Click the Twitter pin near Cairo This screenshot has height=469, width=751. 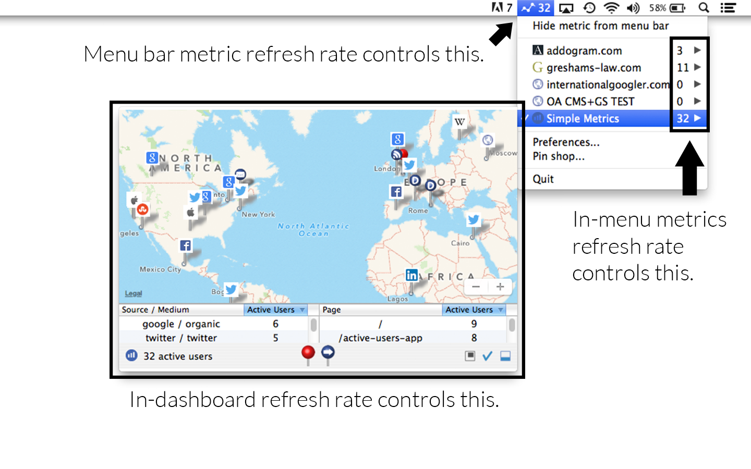(x=473, y=219)
